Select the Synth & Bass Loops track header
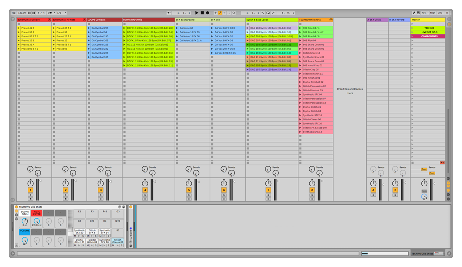Screen dimensions: 462x267 [x=272, y=20]
